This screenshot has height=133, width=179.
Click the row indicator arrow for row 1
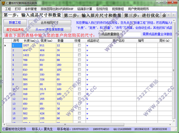pos(5,45)
